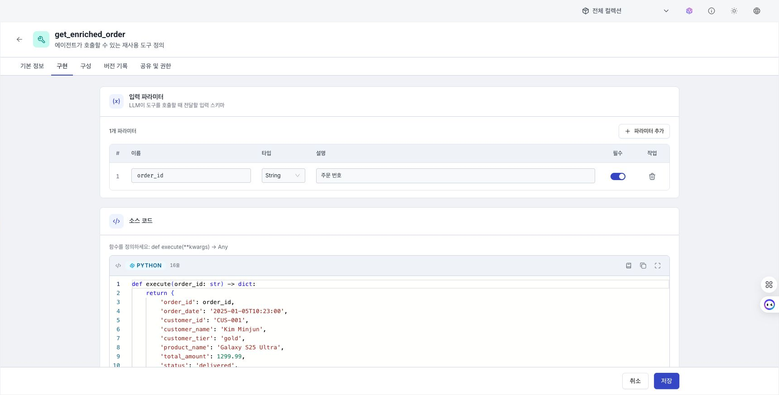Click the 1개 파라미터 count label

click(123, 131)
